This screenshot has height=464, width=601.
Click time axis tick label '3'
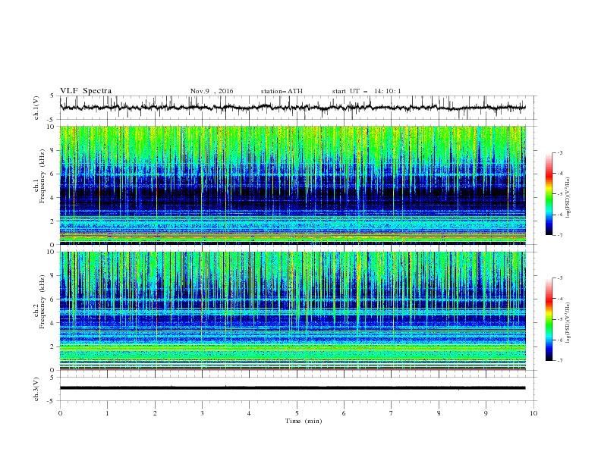(x=202, y=413)
